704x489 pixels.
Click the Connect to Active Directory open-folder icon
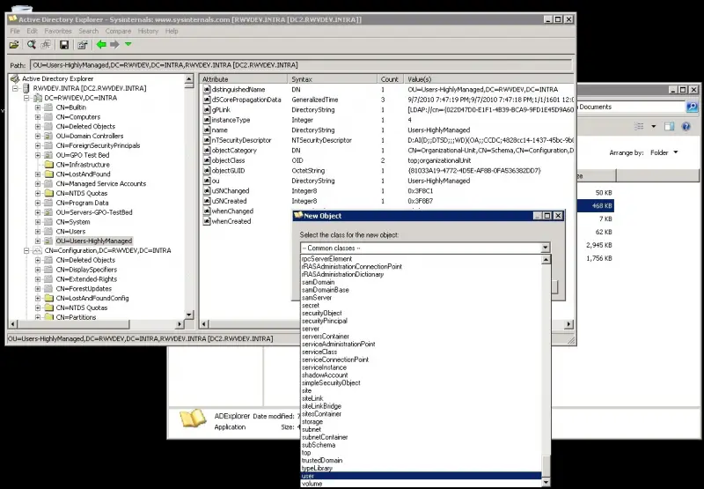click(14, 45)
